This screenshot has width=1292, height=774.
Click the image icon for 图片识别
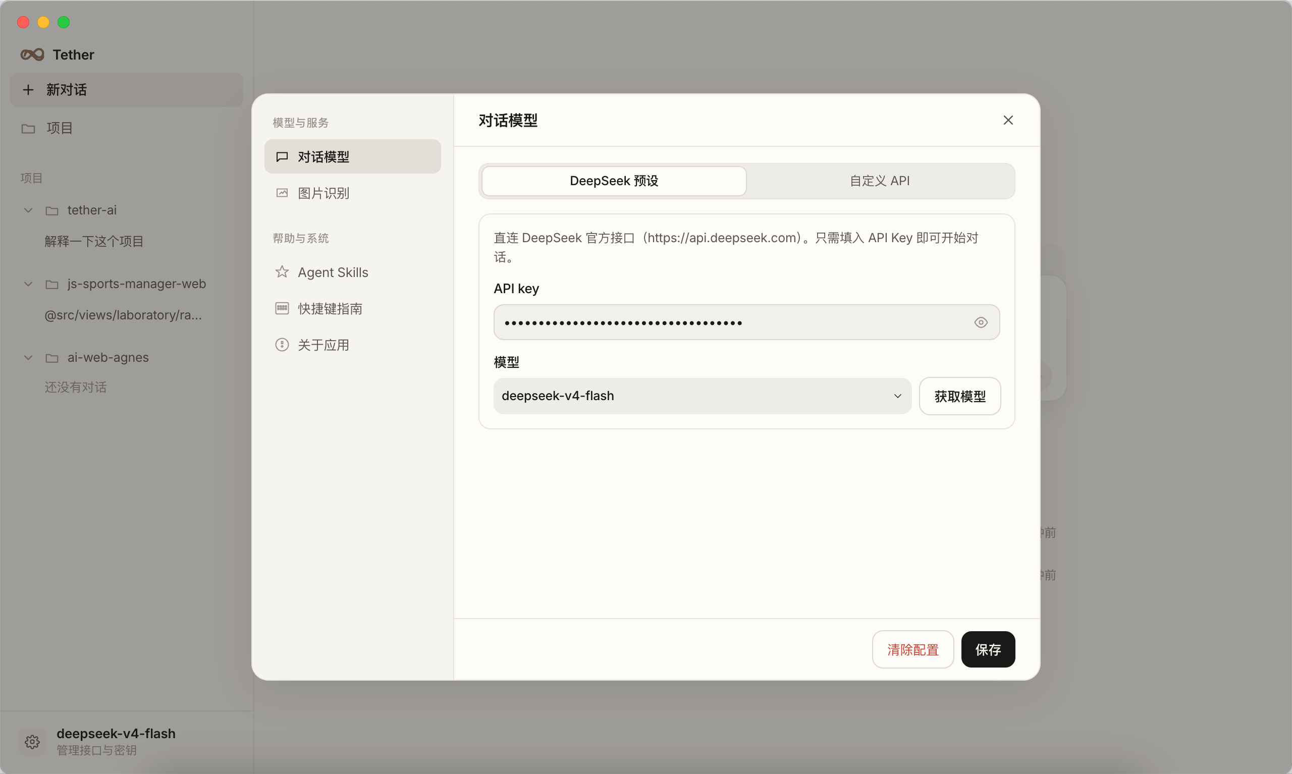[x=282, y=193]
